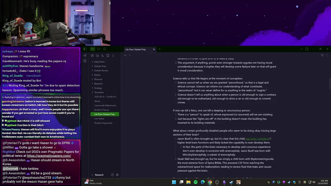The height and width of the screenshot is (186, 331).
Task: Switch to Obsidian in the taskbar
Action: click(224, 182)
